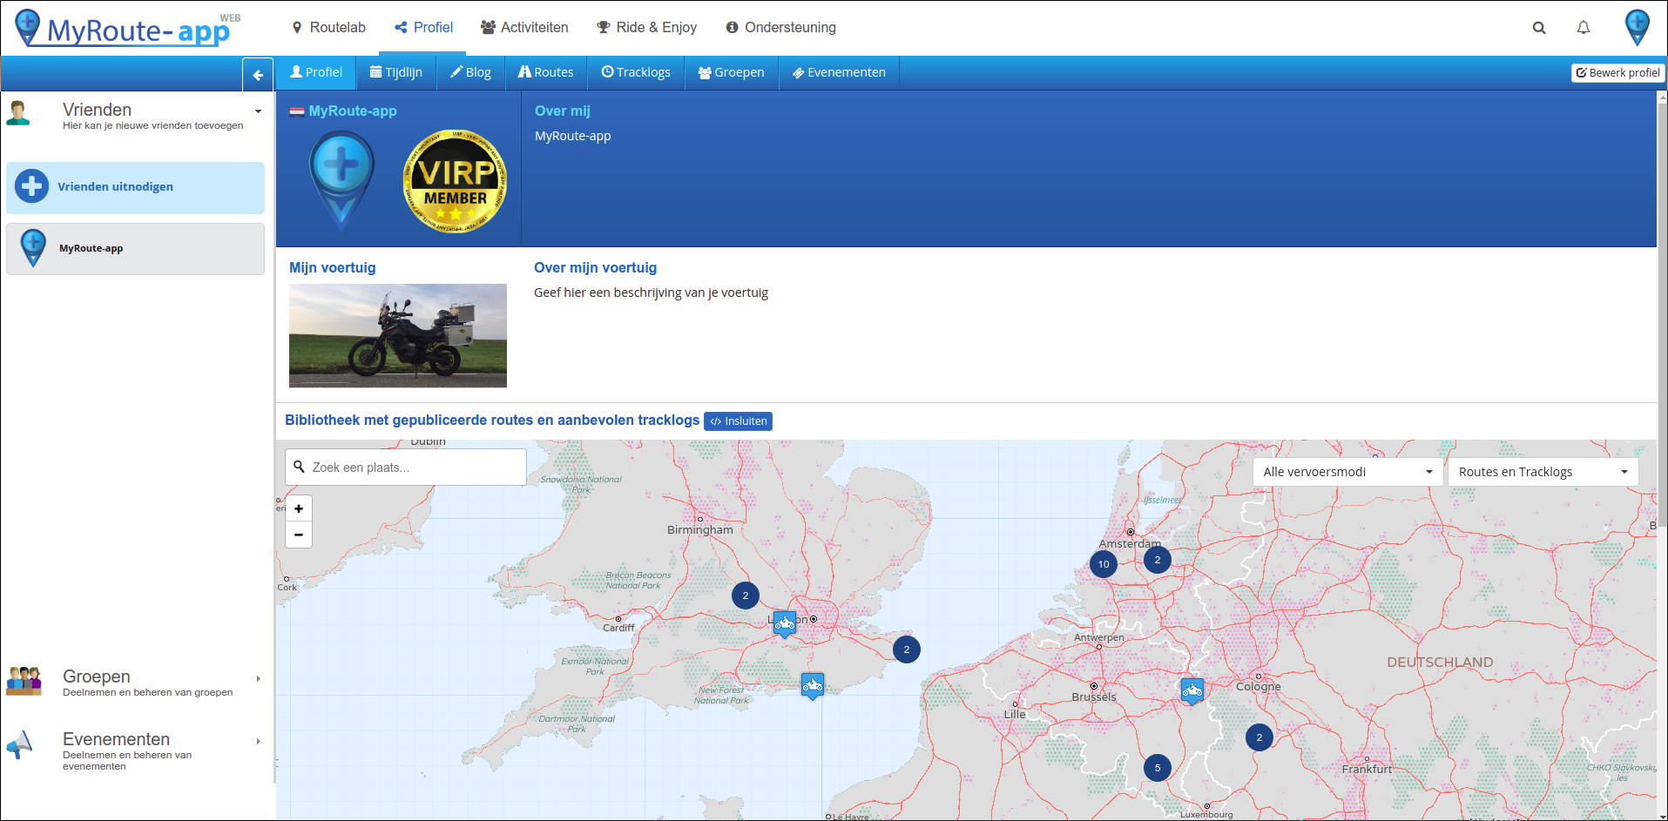1668x821 pixels.
Task: Switch to the Routes tab
Action: click(546, 73)
